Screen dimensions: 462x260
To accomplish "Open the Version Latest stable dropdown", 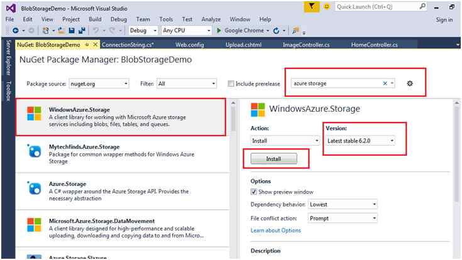I will pyautogui.click(x=360, y=141).
